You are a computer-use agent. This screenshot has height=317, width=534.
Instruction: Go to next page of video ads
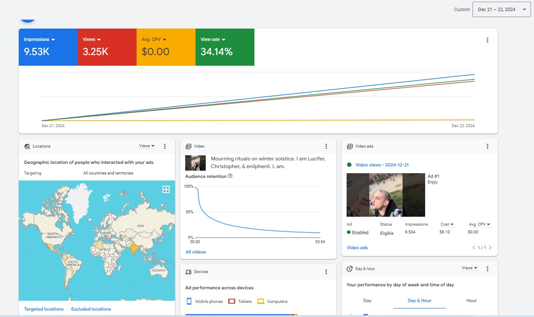pos(490,247)
